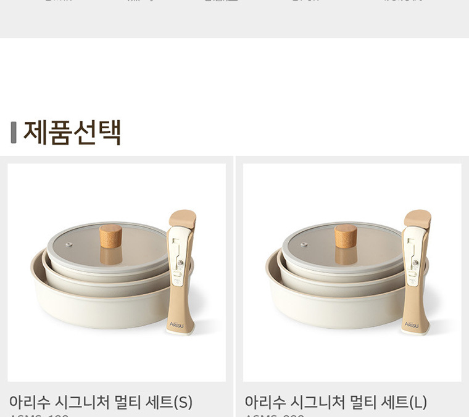Click the 아리수 시그니처 멀티 세트(L) title
Screen dimensions: 469x417
[336, 402]
